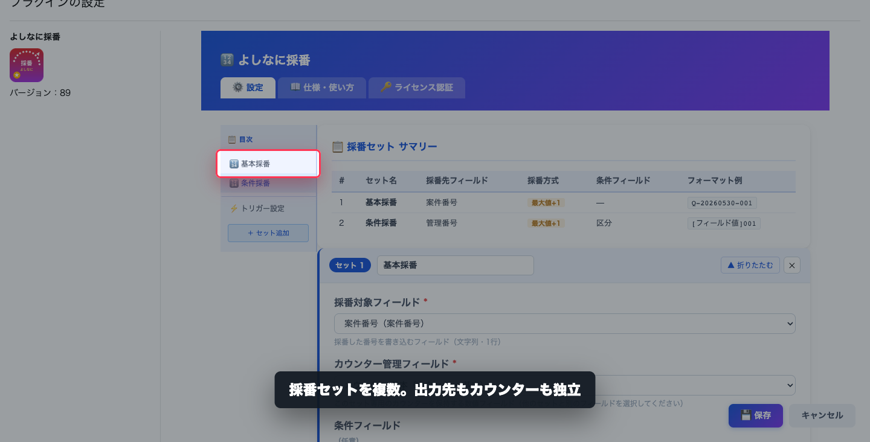Click the フォーマット例 column header
Screen dimensions: 870x442
(715, 181)
